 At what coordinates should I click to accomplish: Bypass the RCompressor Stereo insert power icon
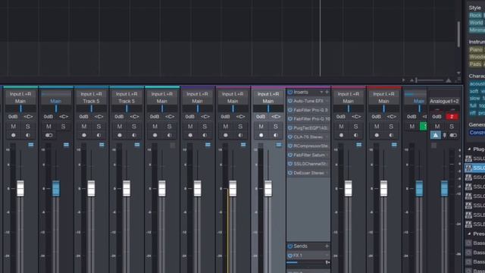pos(290,146)
